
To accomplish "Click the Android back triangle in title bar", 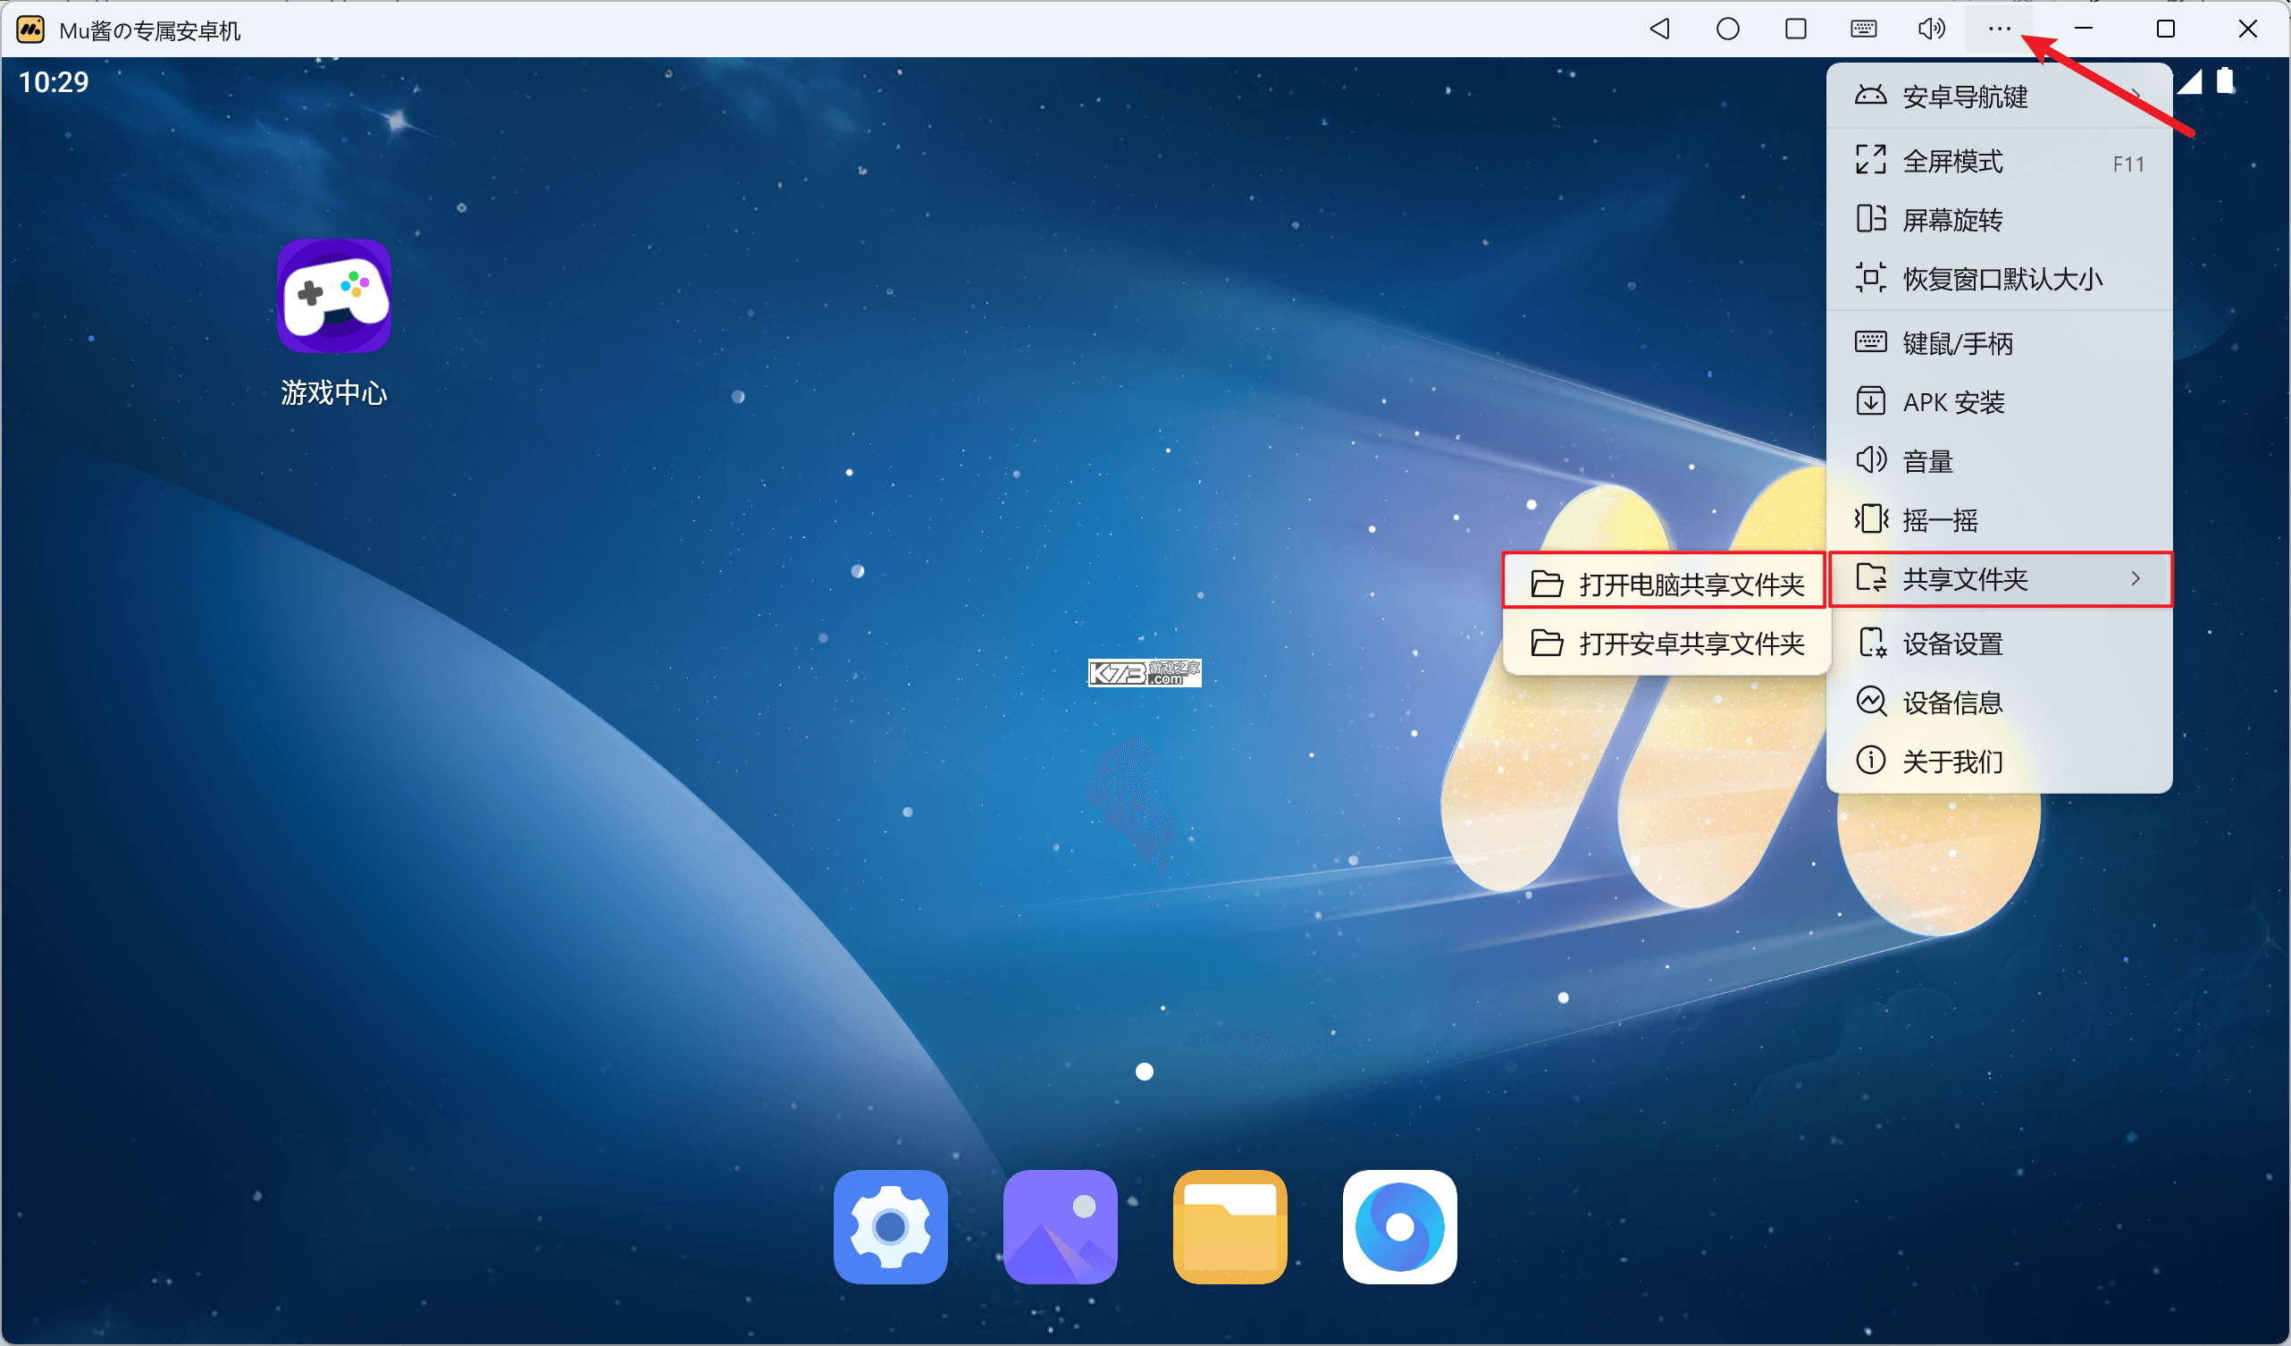I will [1660, 29].
